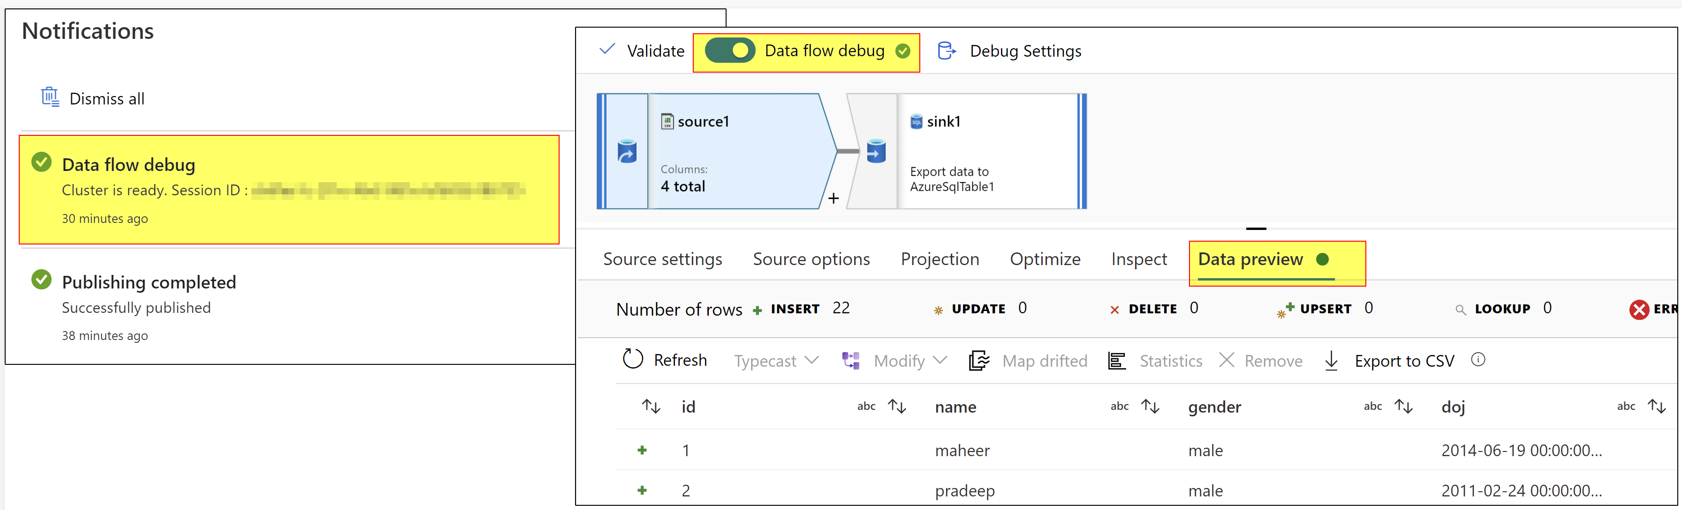Select the Map drifted icon
This screenshot has width=1682, height=510.
click(979, 360)
